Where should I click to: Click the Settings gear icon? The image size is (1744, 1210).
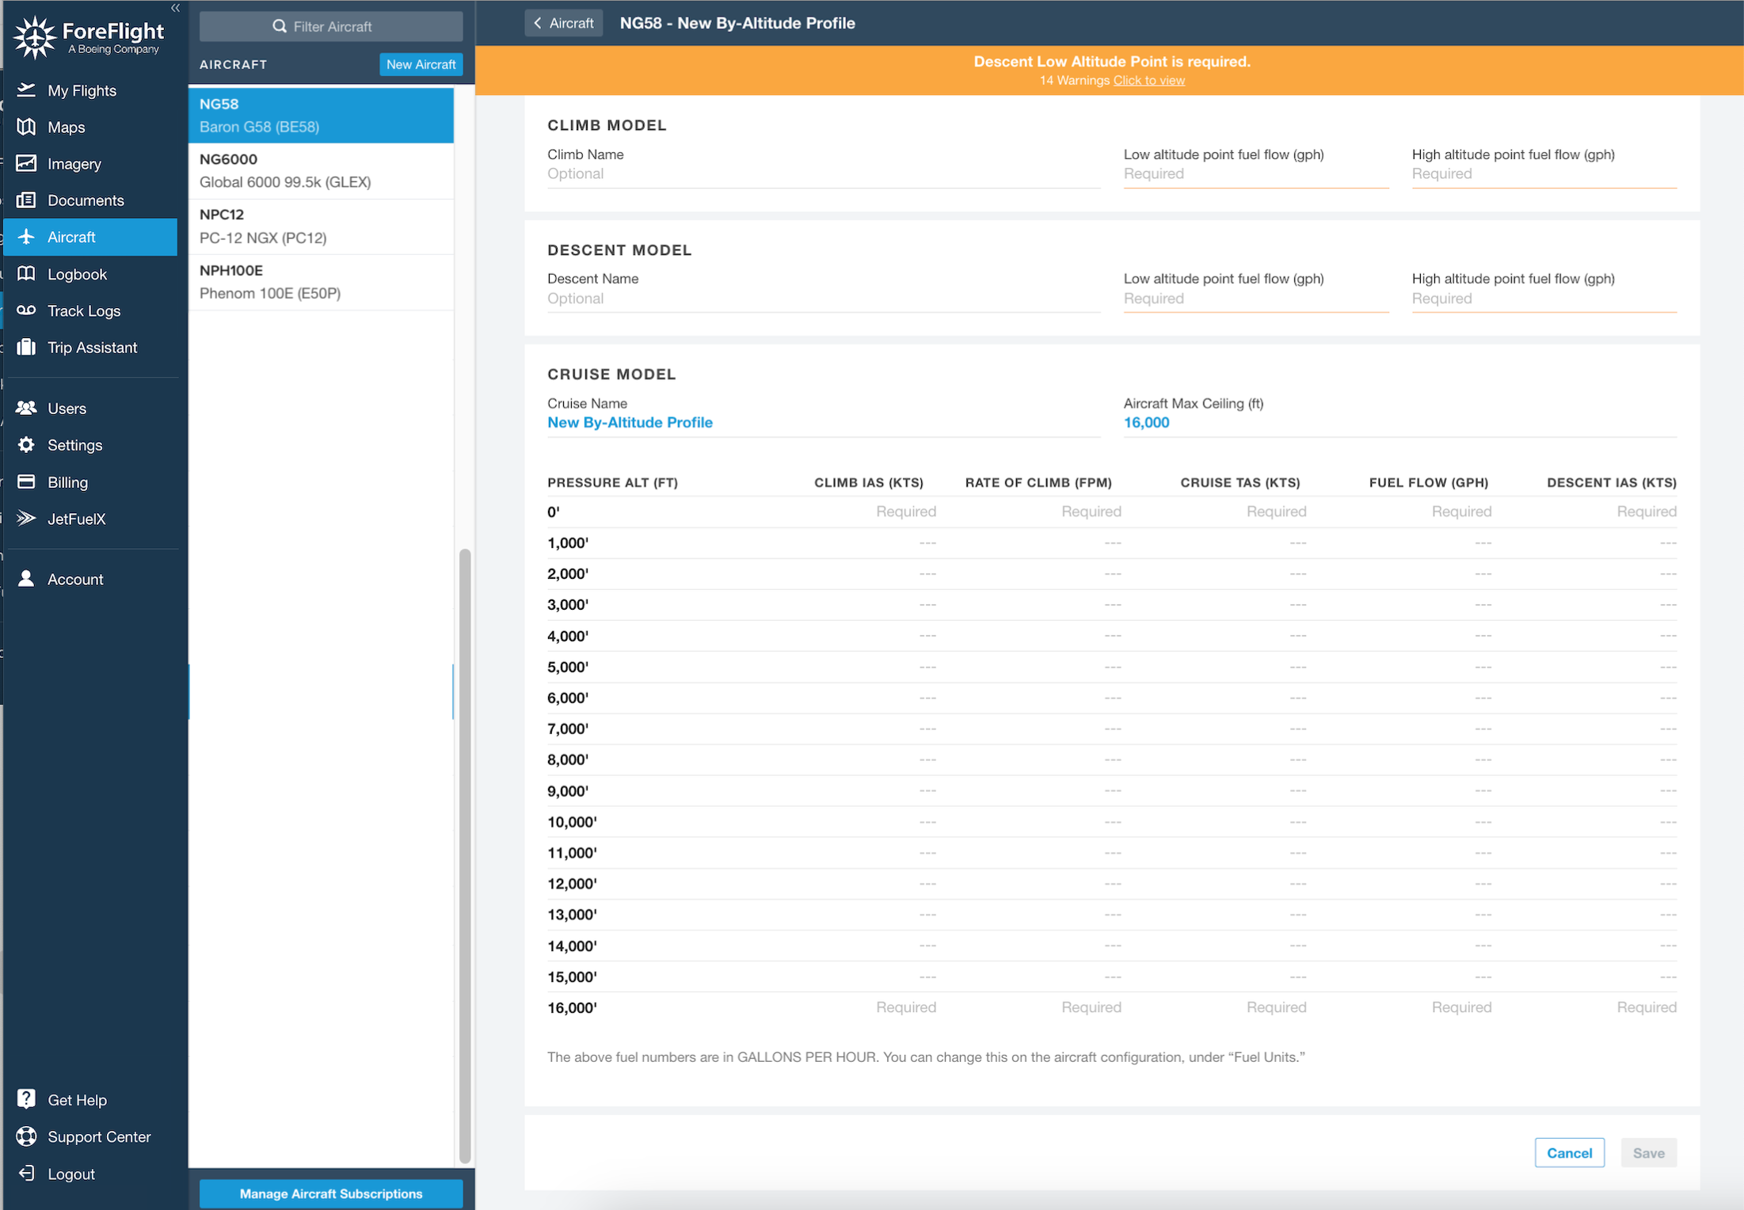pos(26,445)
